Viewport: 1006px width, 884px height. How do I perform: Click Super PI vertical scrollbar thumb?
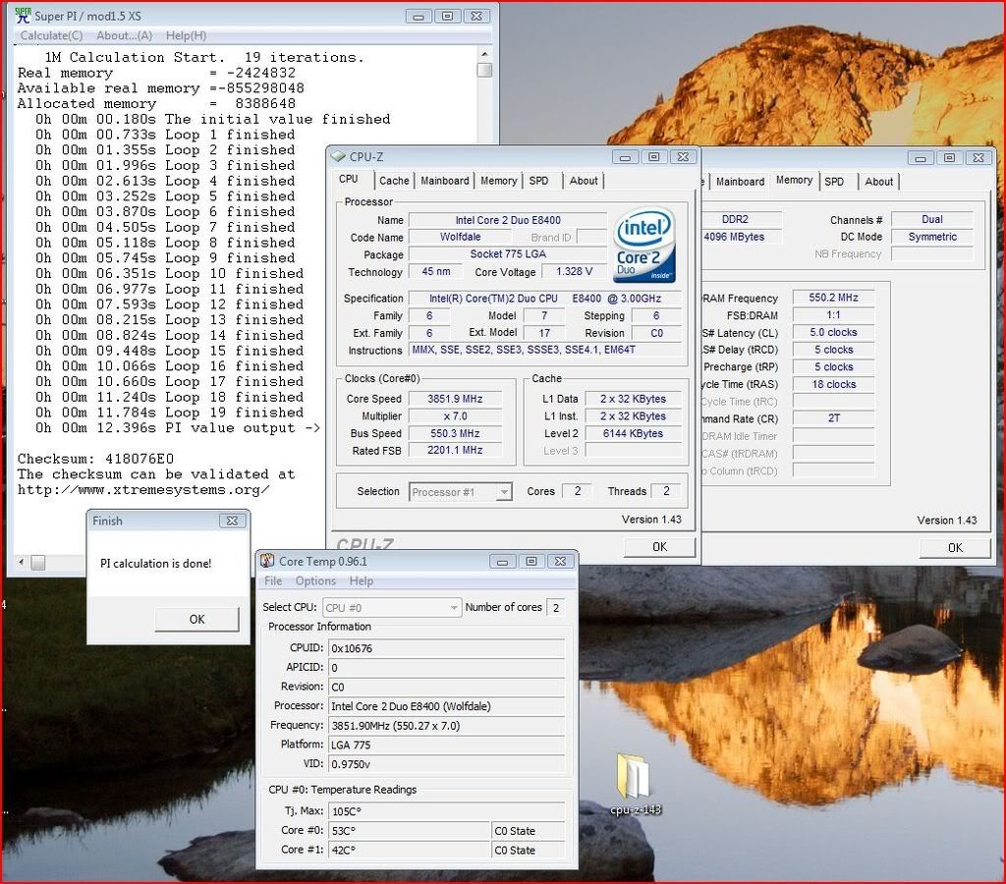pos(485,70)
